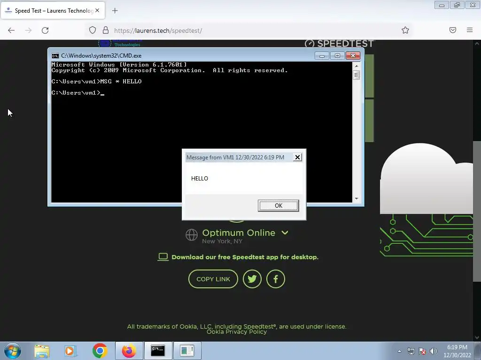Share result on Facebook
The height and width of the screenshot is (360, 481).
point(275,279)
